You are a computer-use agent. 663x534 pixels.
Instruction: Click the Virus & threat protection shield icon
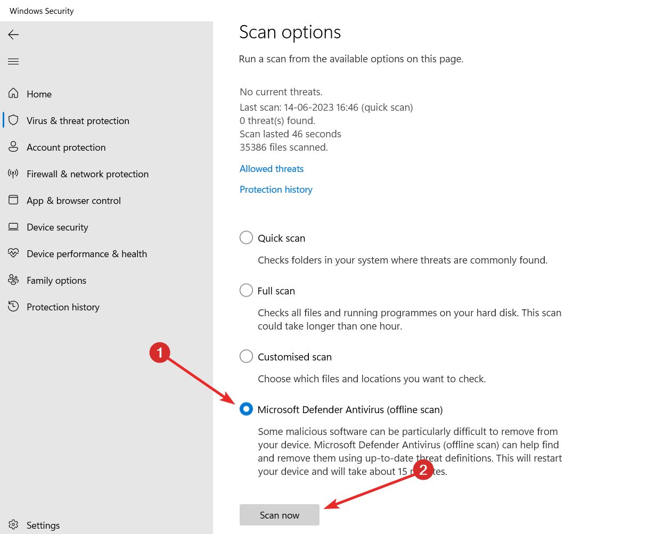coord(13,120)
